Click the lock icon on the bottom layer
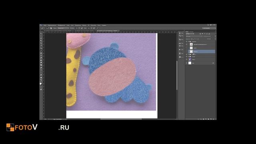The width and height of the screenshot is (256, 144). [213, 63]
